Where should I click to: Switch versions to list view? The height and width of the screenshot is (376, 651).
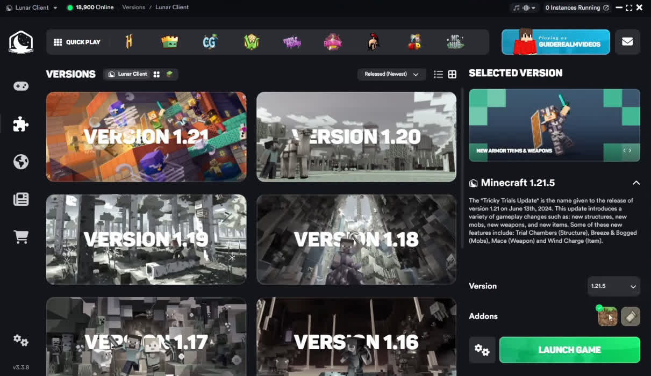(x=438, y=75)
